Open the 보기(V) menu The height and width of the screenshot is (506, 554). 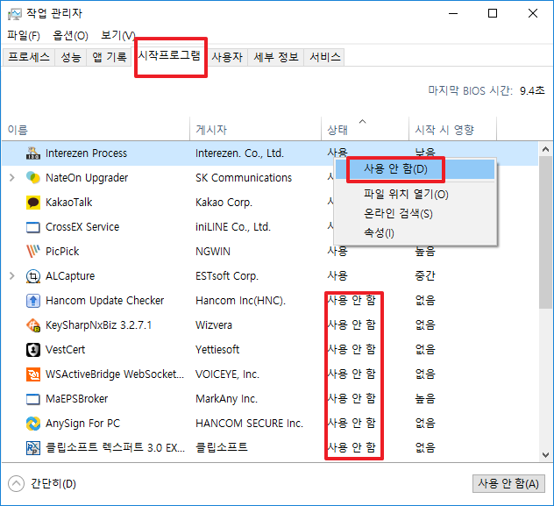pos(117,35)
